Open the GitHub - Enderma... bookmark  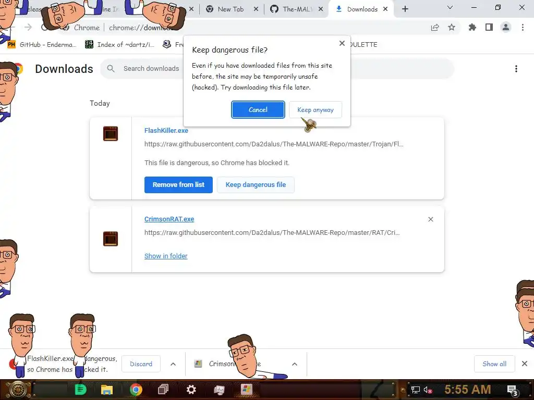click(x=42, y=45)
